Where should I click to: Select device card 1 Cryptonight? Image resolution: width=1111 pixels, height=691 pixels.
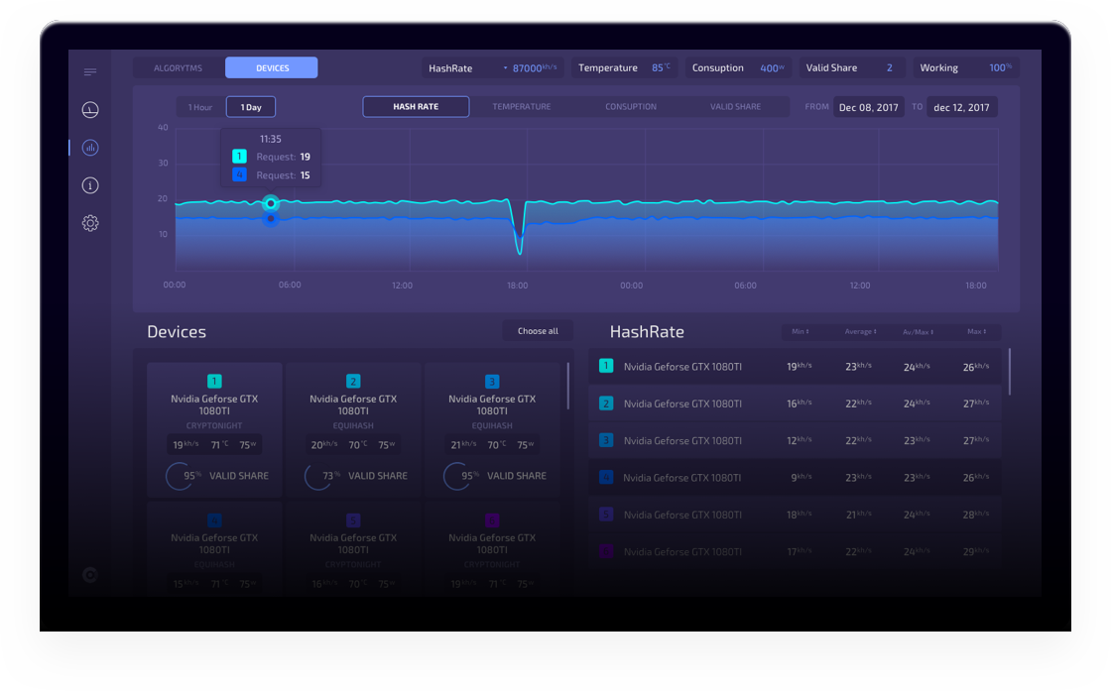(x=214, y=429)
